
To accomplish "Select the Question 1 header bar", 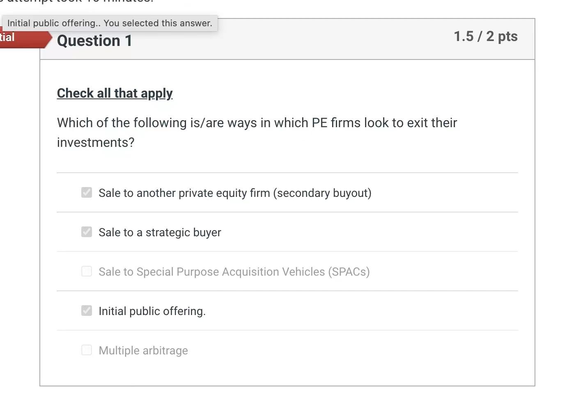I will tap(287, 39).
